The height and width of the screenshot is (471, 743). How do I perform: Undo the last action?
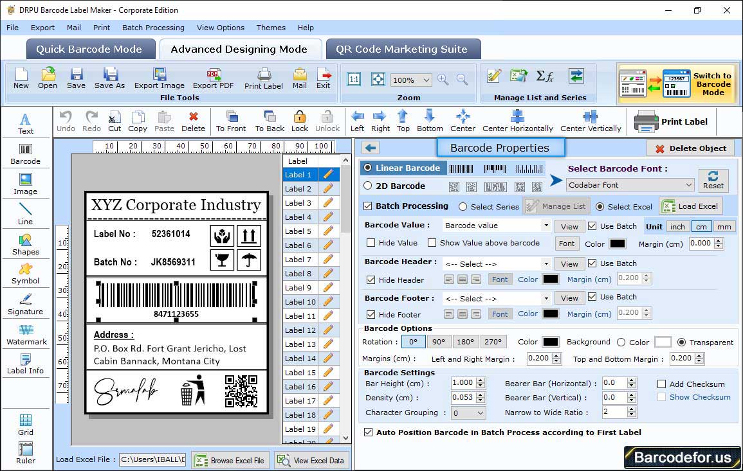(66, 121)
